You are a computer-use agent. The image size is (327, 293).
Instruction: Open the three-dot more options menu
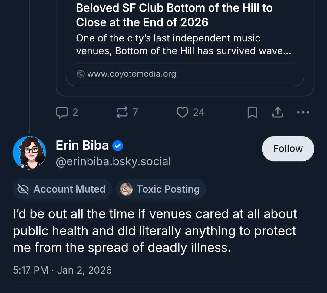pyautogui.click(x=303, y=113)
